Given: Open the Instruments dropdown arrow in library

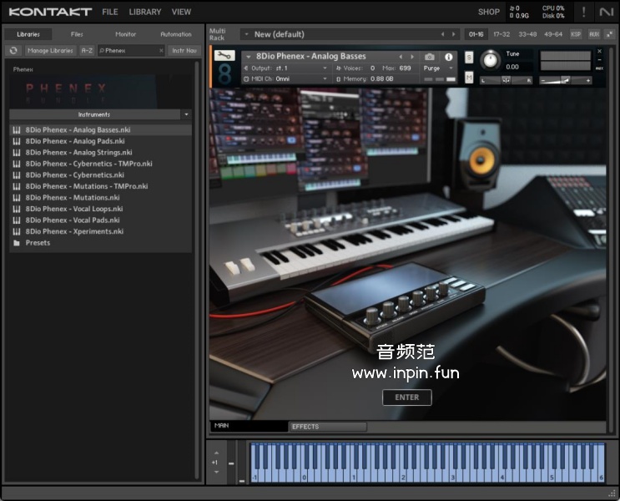Looking at the screenshot, I should 186,114.
